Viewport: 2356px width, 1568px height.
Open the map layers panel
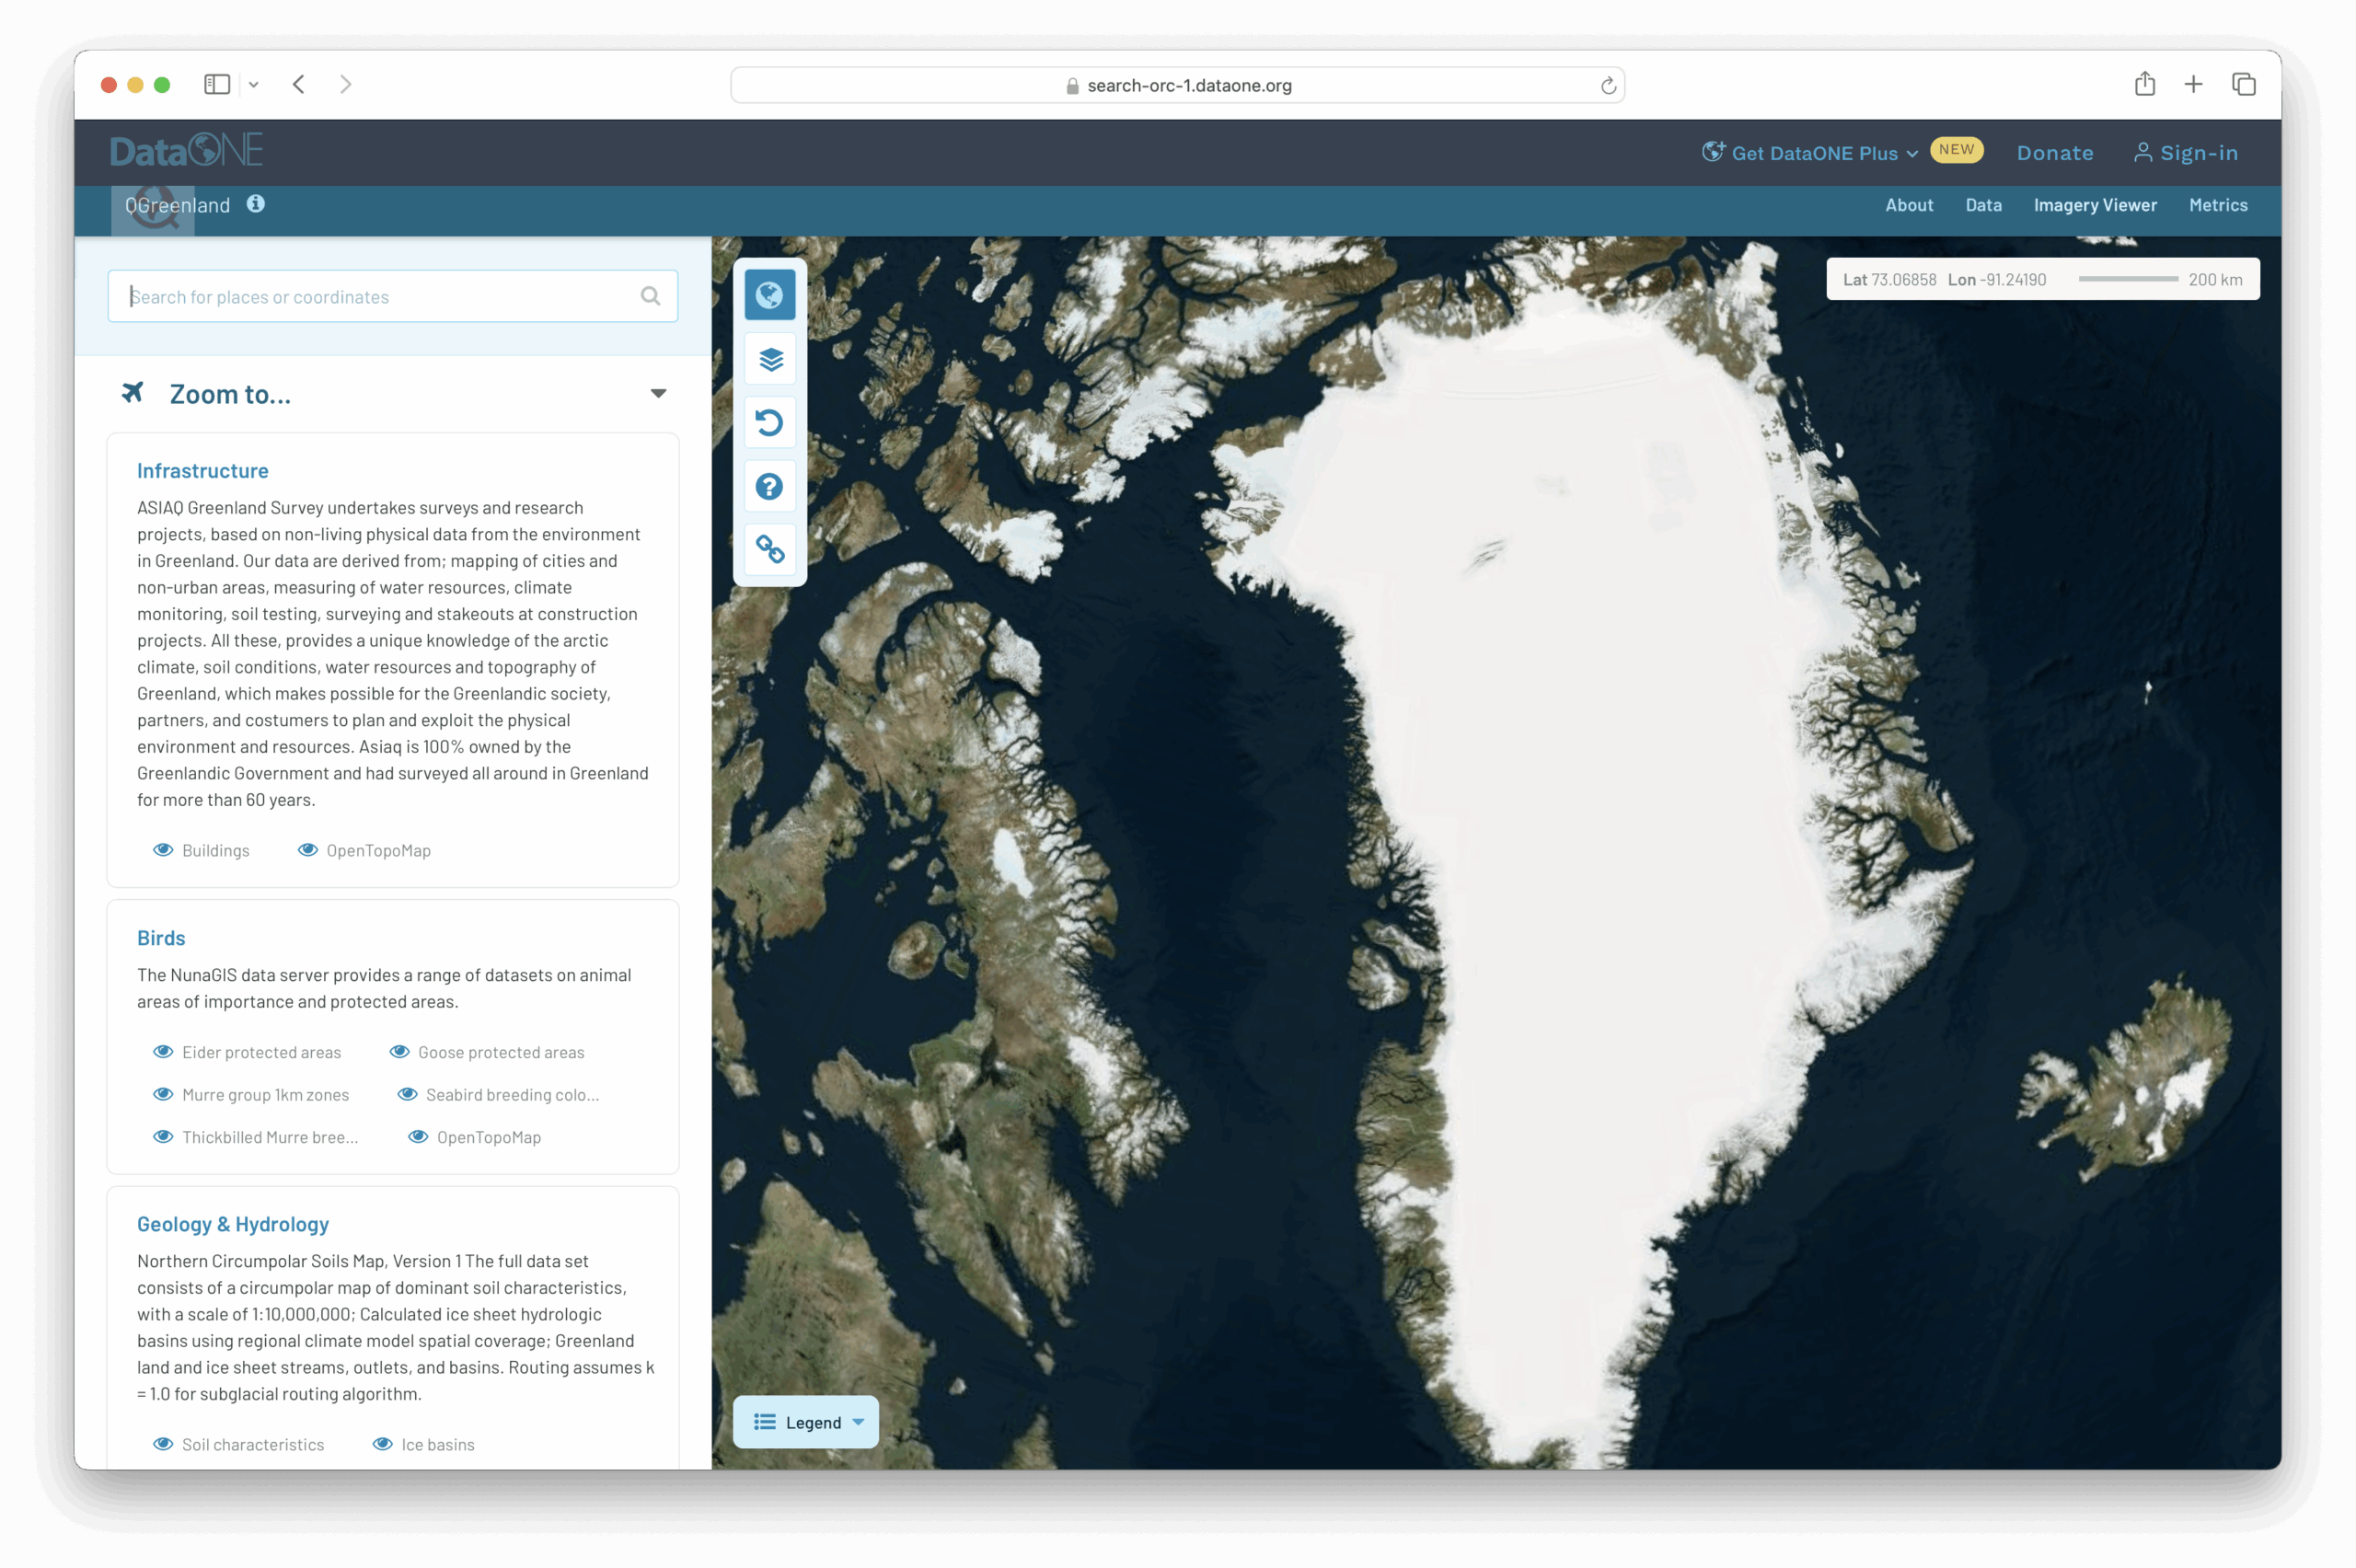769,359
